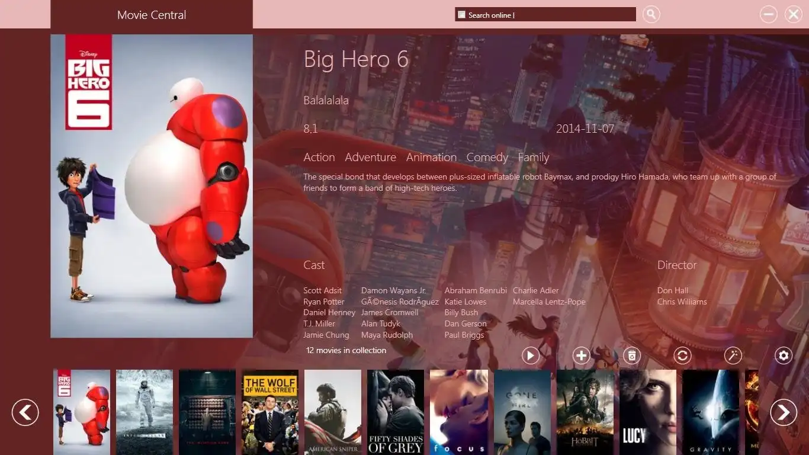Click cast member Alan Tudyk
This screenshot has width=809, height=455.
click(x=381, y=323)
